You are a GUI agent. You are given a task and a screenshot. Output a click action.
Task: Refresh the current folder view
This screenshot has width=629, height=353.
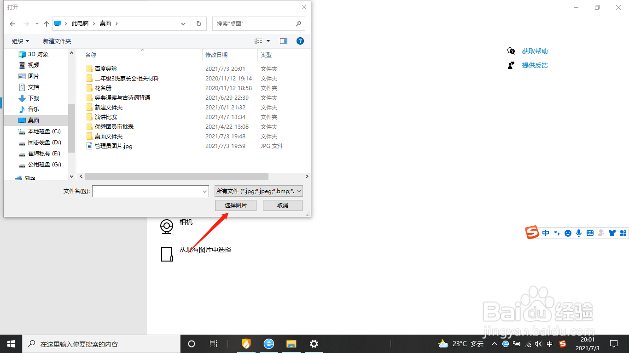click(198, 23)
